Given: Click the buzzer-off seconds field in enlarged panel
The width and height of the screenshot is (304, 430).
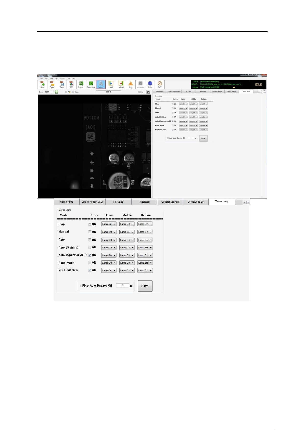Looking at the screenshot, I should (123, 286).
